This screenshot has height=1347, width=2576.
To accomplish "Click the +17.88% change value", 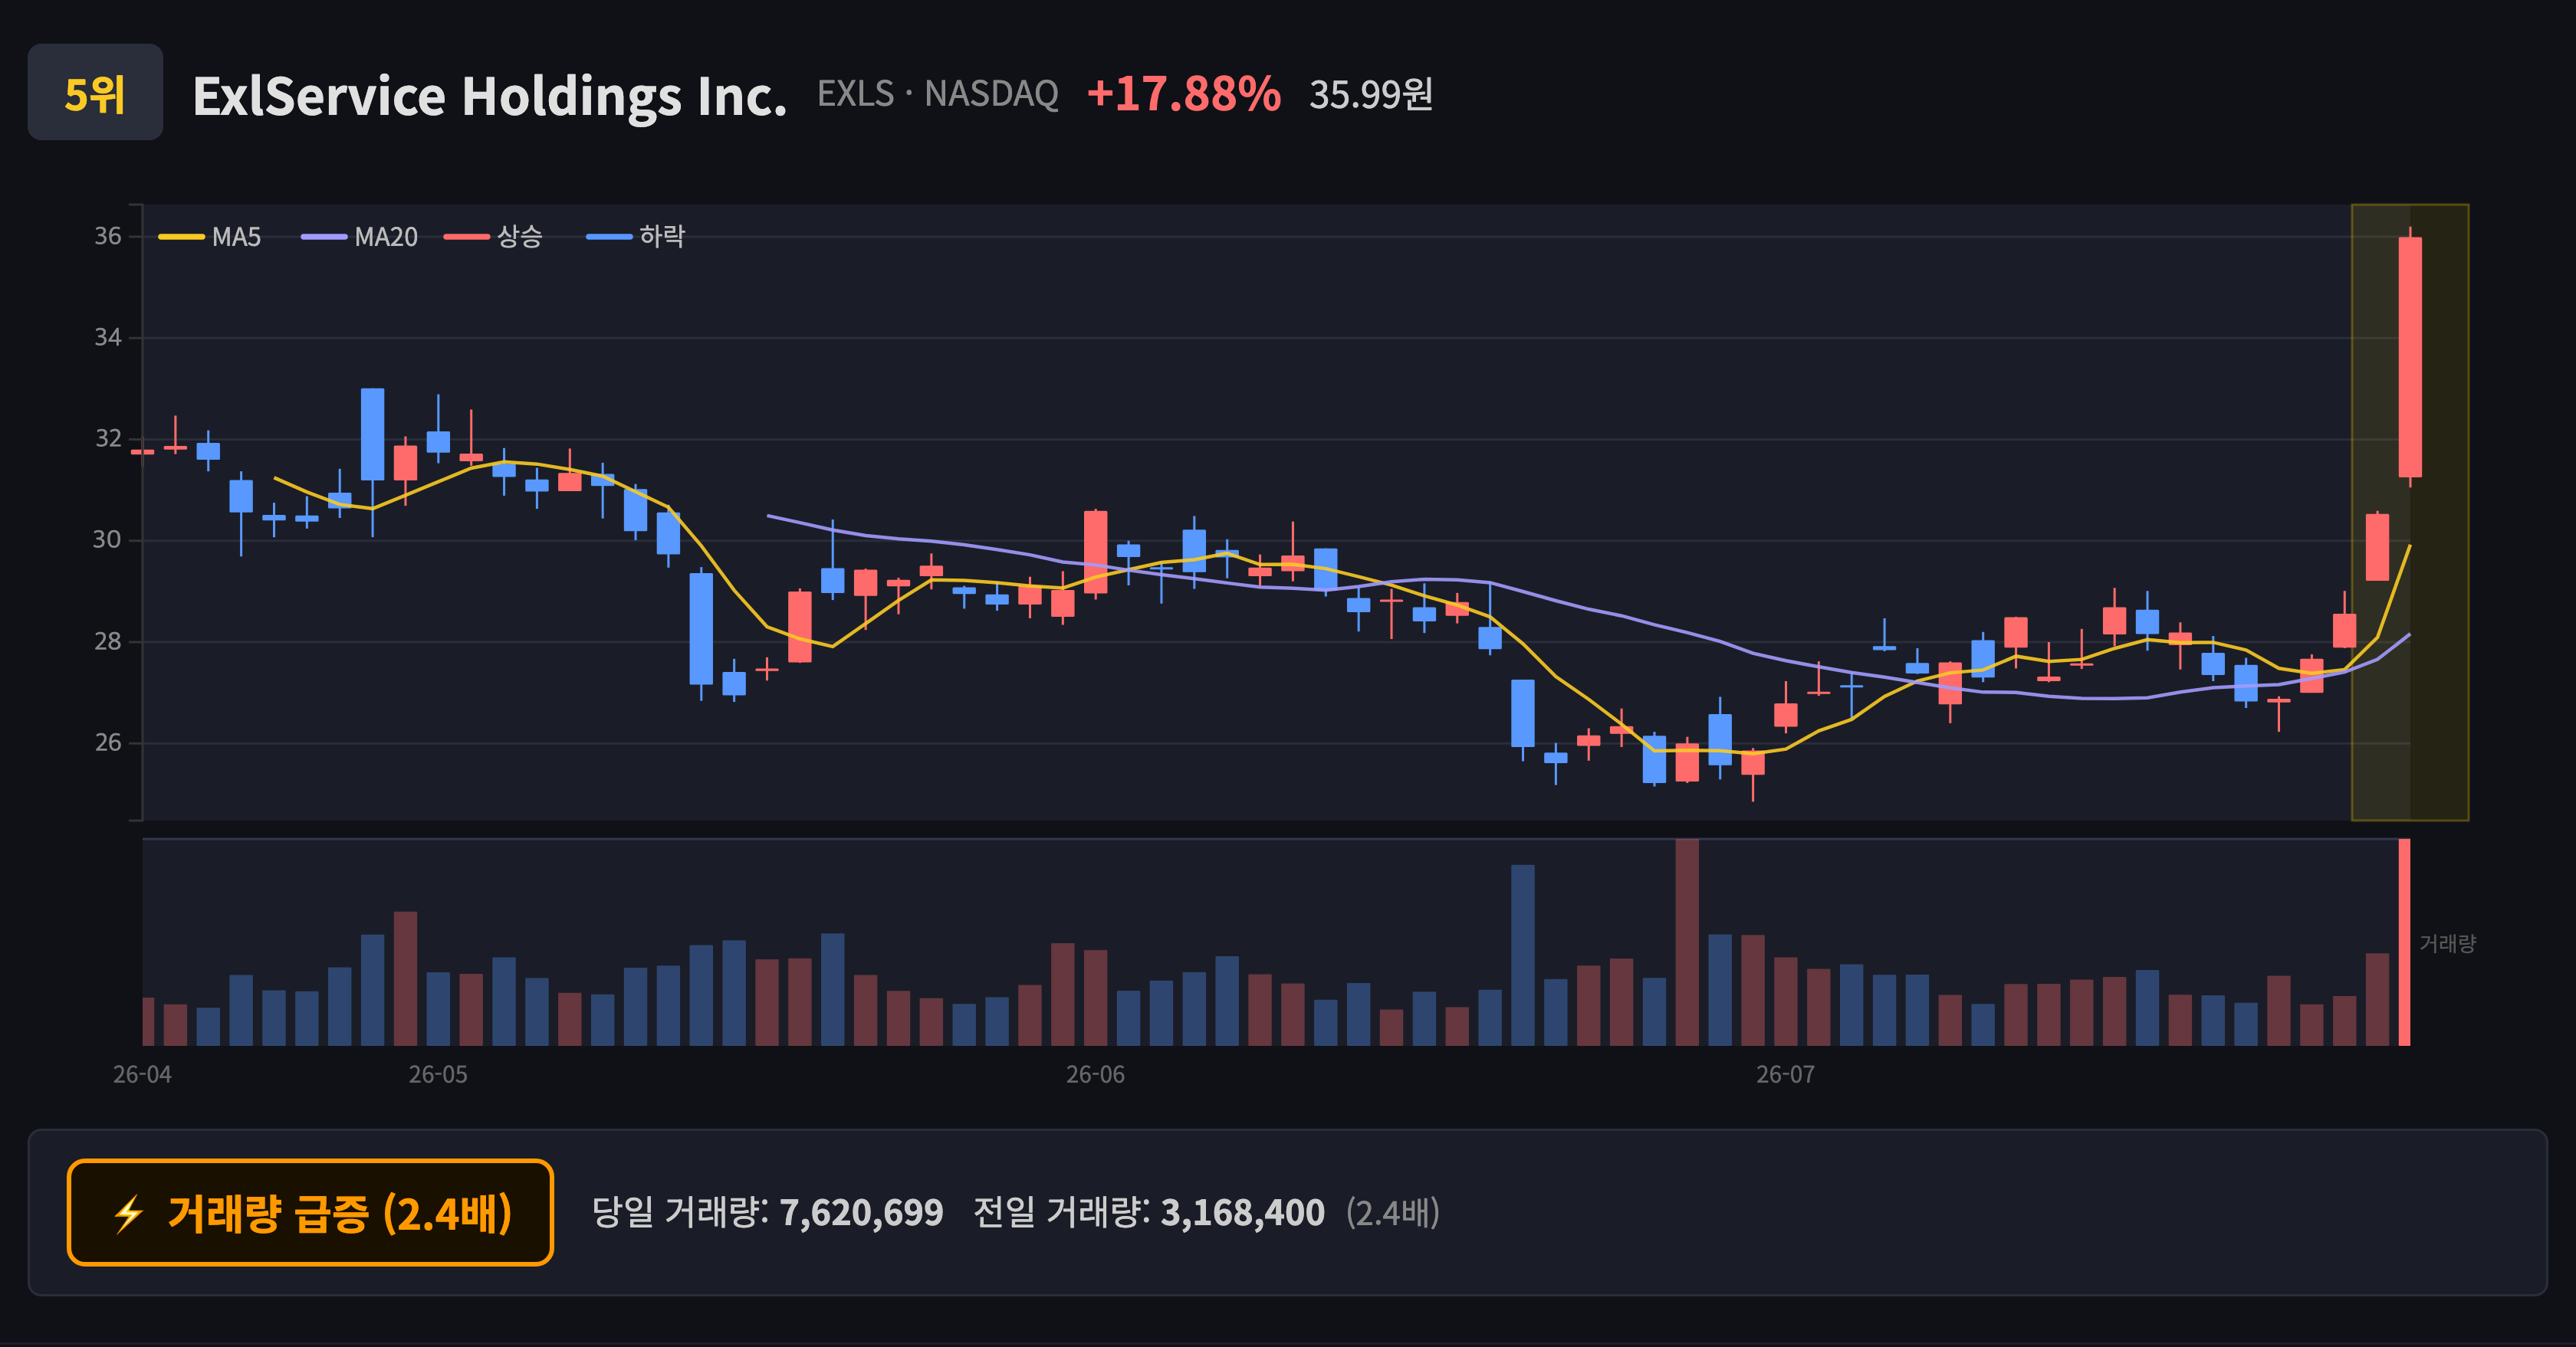I will (1183, 94).
